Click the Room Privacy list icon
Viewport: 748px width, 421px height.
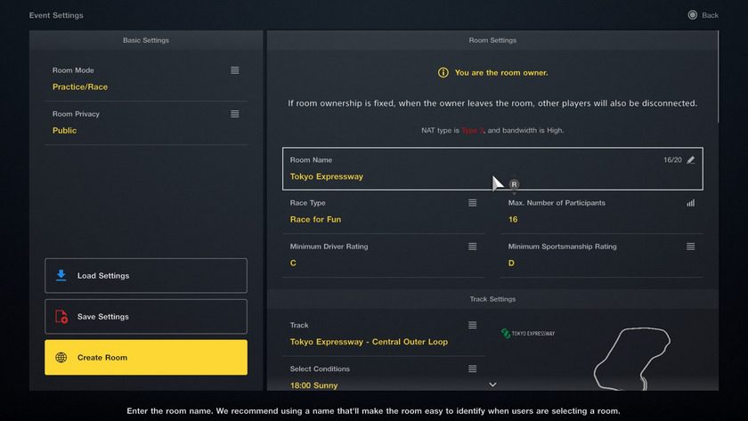pyautogui.click(x=235, y=114)
